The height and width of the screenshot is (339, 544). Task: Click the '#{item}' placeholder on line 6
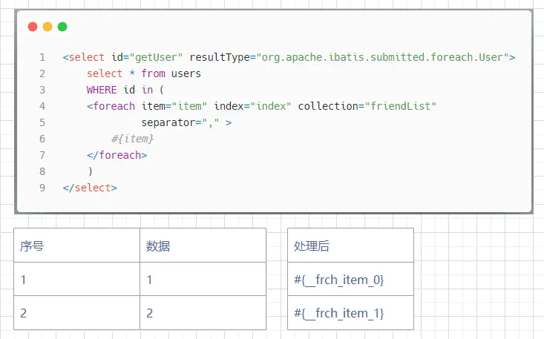click(132, 139)
